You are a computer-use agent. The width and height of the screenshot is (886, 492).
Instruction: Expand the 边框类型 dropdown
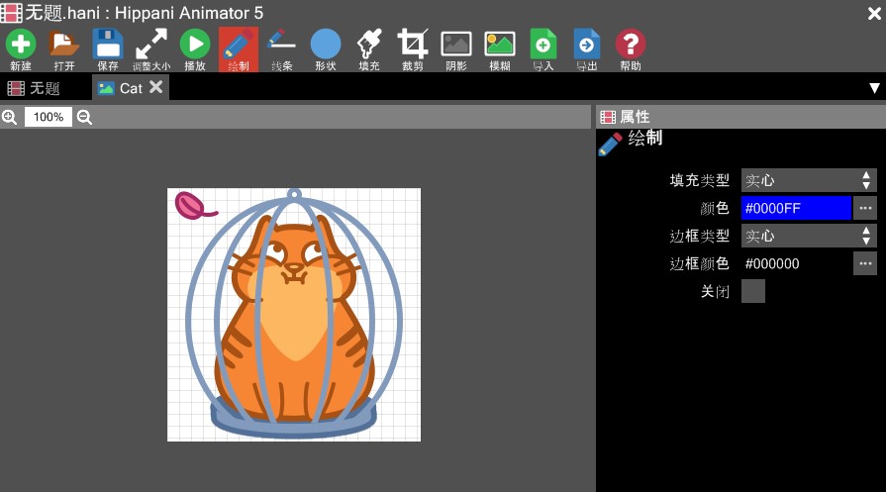click(809, 236)
